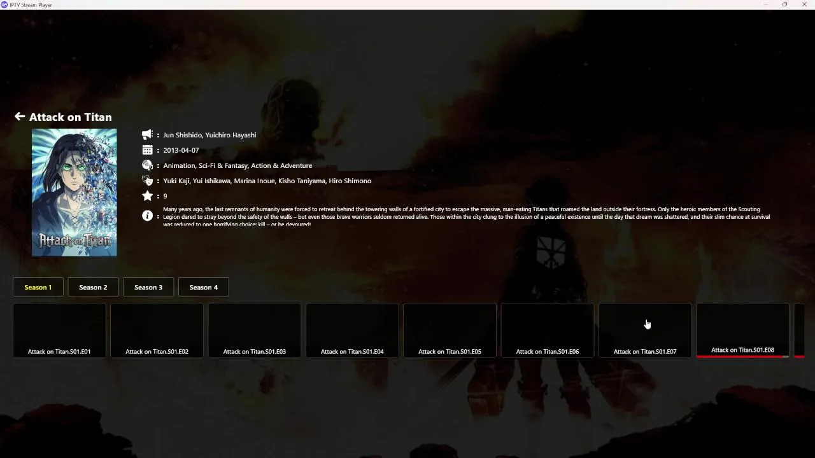Click the Attack on Titan poster image
The width and height of the screenshot is (815, 458).
(x=74, y=193)
